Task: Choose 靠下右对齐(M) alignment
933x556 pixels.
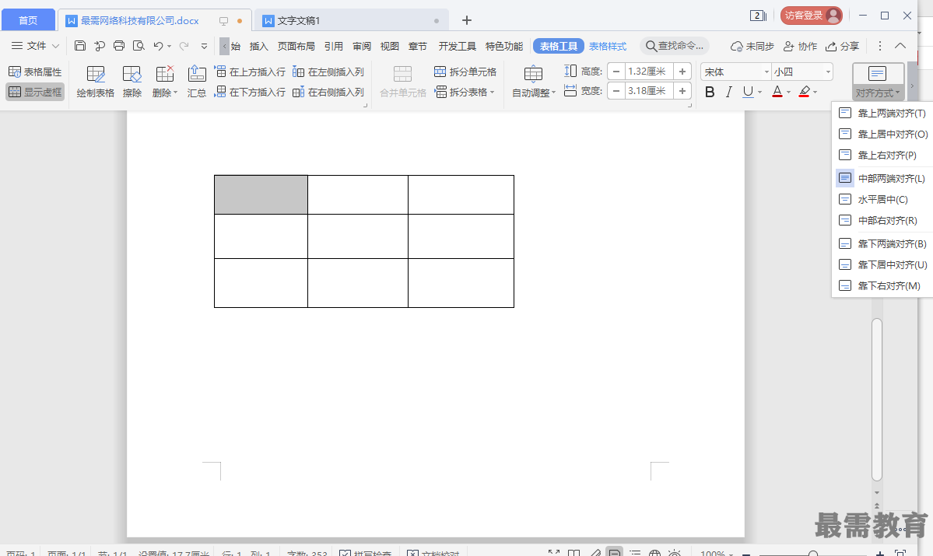Action: (x=882, y=285)
